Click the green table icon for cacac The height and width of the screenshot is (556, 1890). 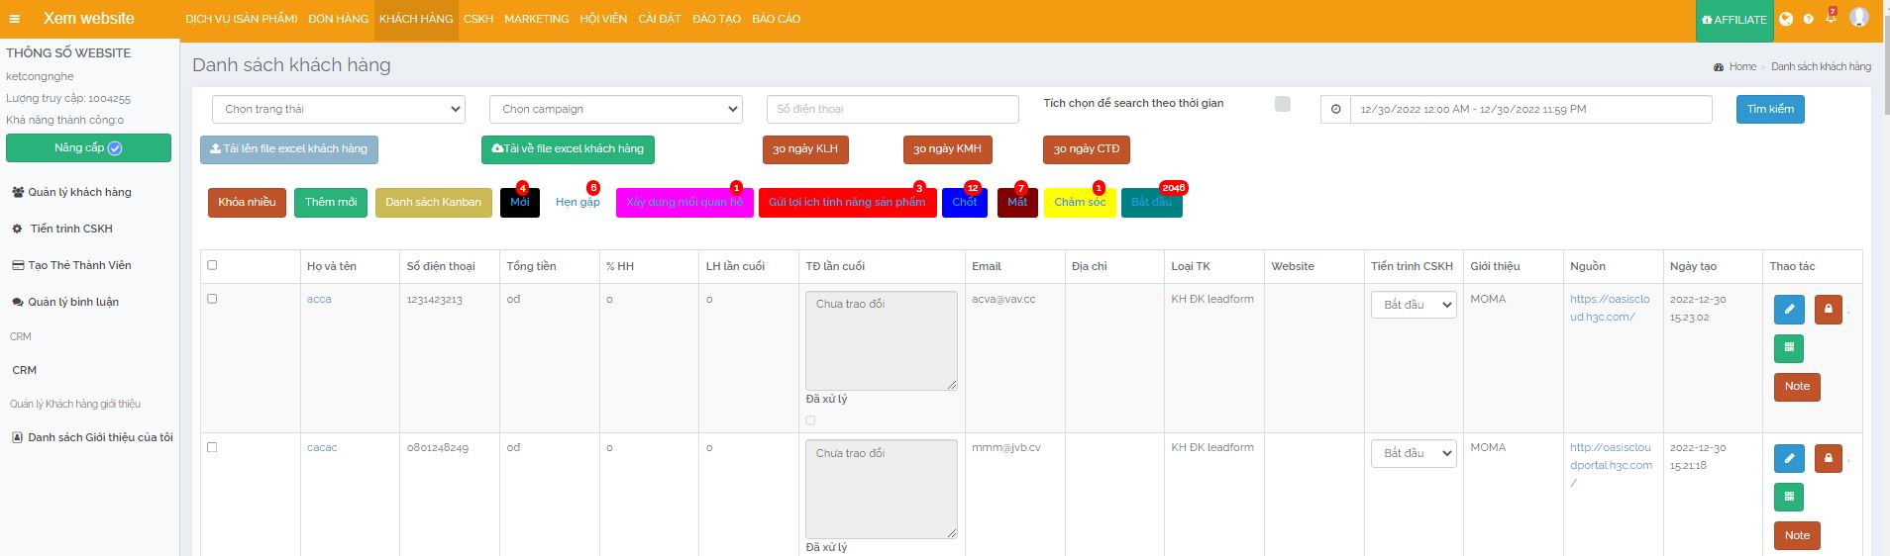(x=1788, y=497)
